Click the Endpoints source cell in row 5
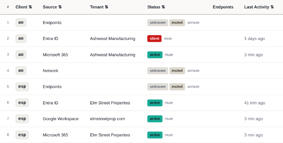283x143 pixels. coord(52,87)
